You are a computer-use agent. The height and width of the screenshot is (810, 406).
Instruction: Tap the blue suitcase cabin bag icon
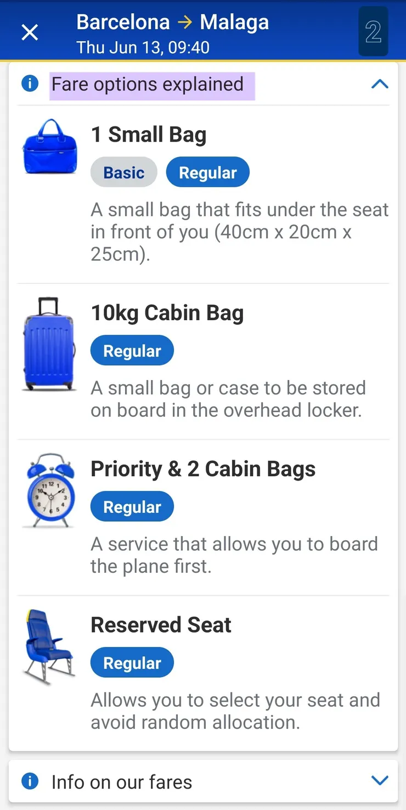(x=48, y=344)
